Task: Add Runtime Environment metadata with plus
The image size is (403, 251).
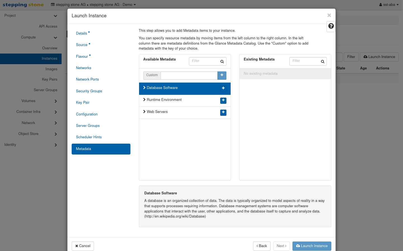Action: (x=223, y=100)
